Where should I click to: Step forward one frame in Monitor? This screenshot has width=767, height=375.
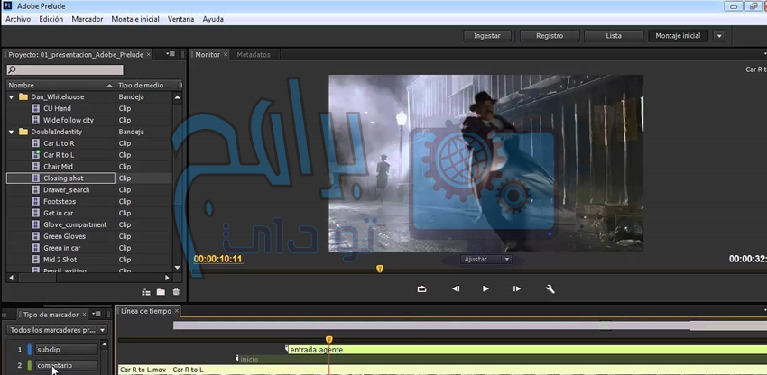(x=517, y=289)
